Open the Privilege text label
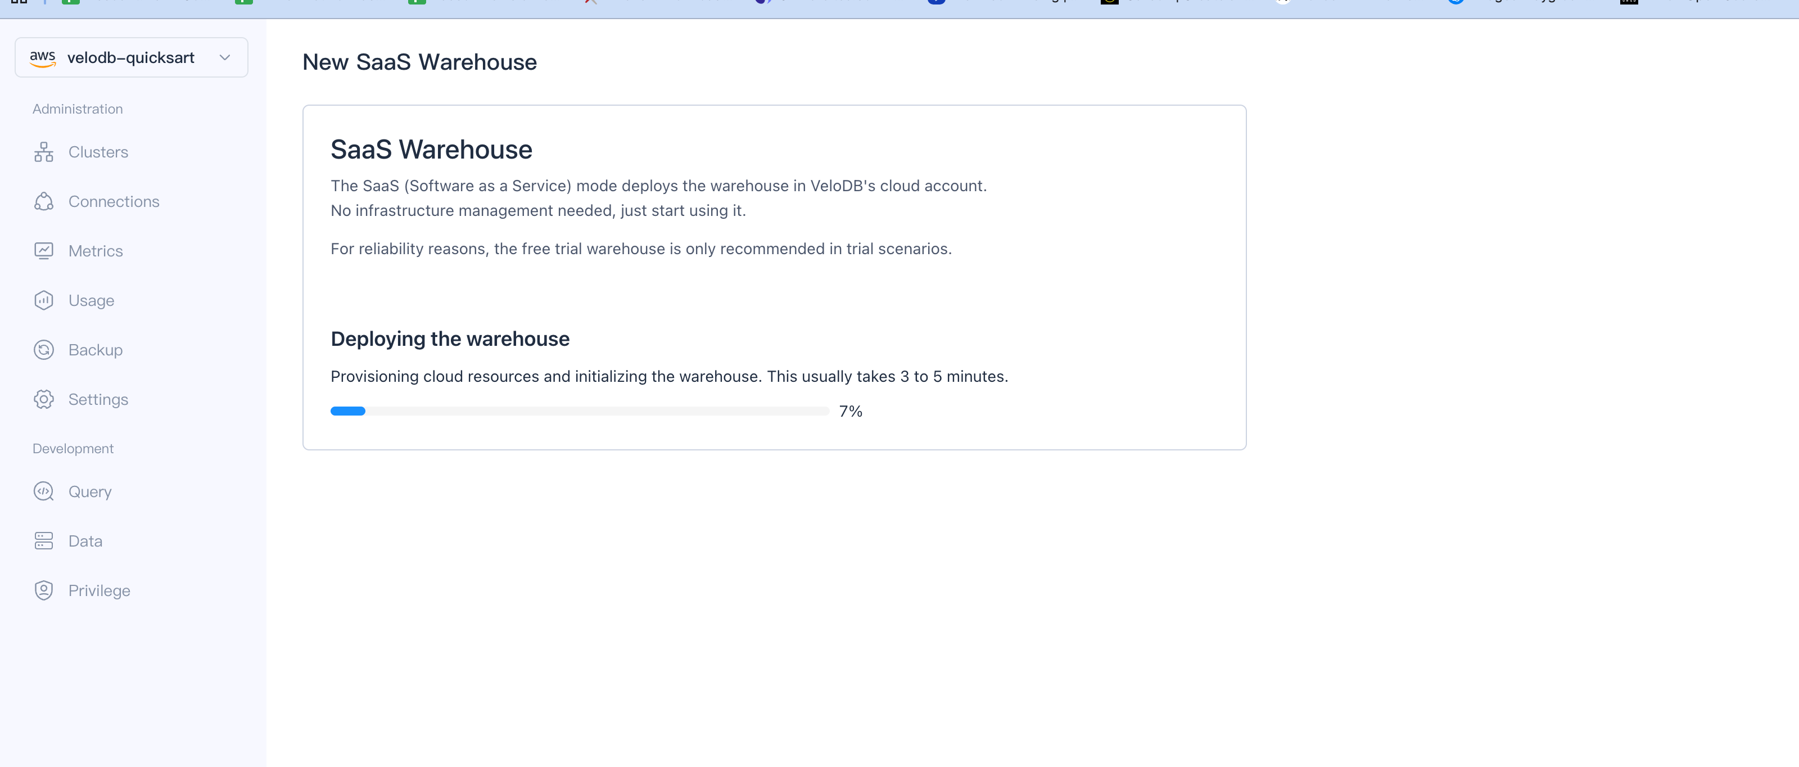Viewport: 1799px width, 767px height. (99, 591)
